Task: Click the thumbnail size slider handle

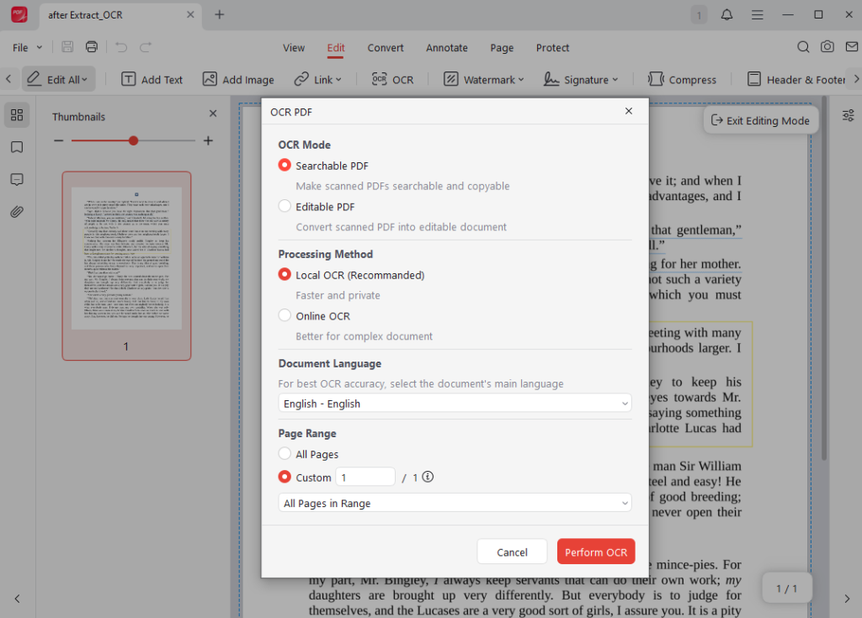Action: tap(133, 140)
